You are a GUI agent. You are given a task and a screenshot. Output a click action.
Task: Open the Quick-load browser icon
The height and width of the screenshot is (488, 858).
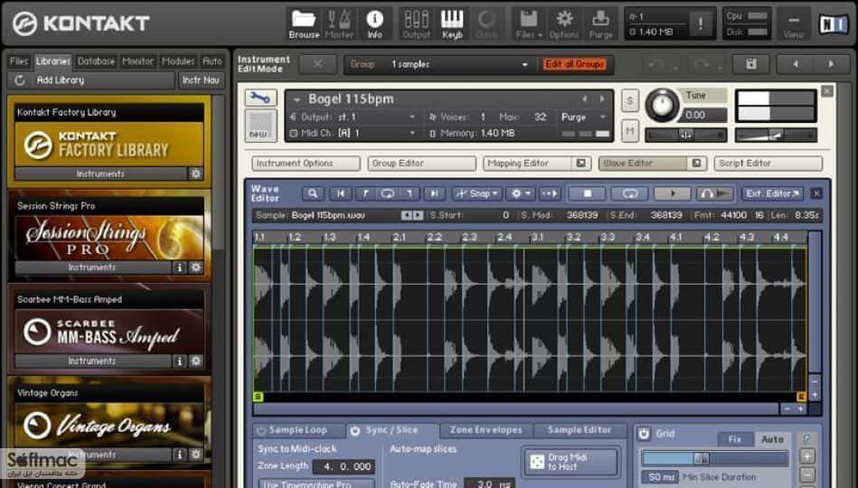486,23
